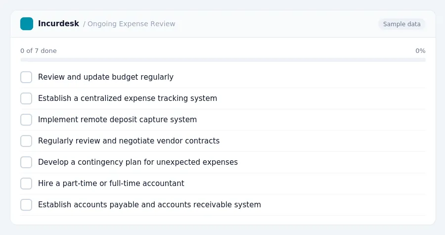Check 'Review and update budget regularly' checkbox
Screen dimensions: 445x235
[x=26, y=77]
